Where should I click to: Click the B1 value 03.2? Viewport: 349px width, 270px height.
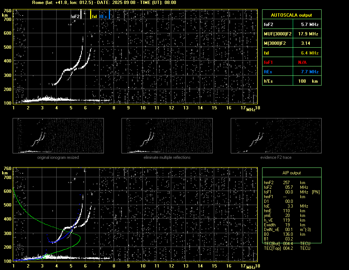coord(289,239)
